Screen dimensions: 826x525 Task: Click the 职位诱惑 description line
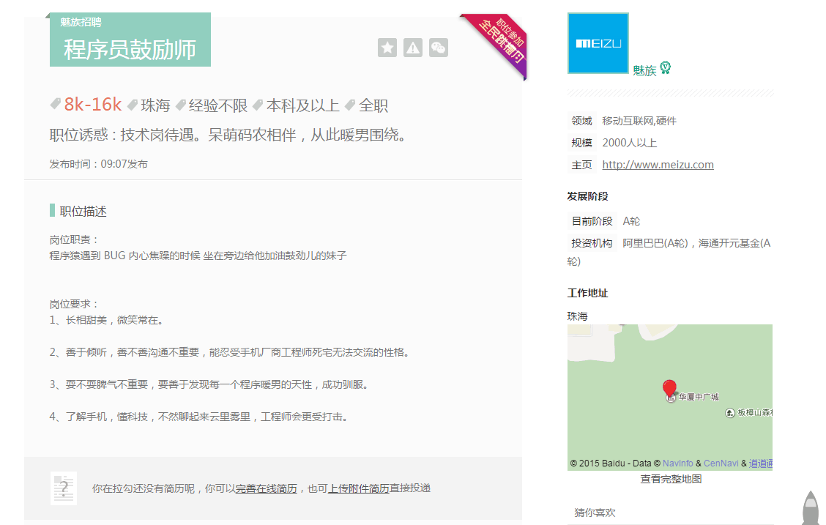pos(229,135)
